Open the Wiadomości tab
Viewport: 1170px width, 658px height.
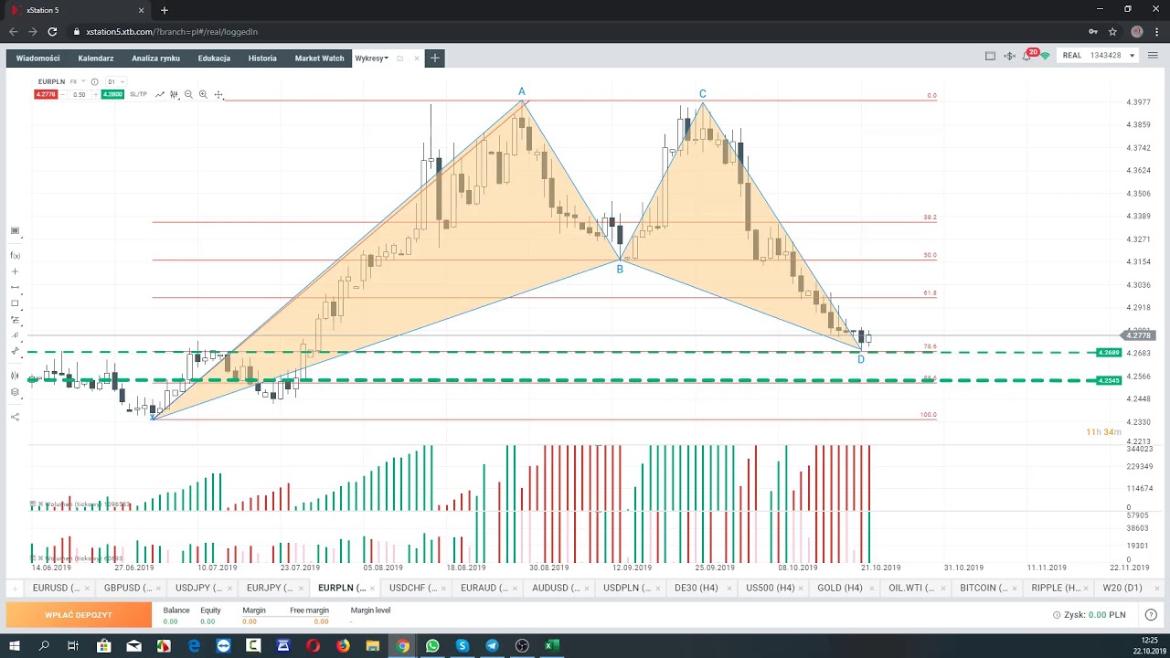coord(37,58)
